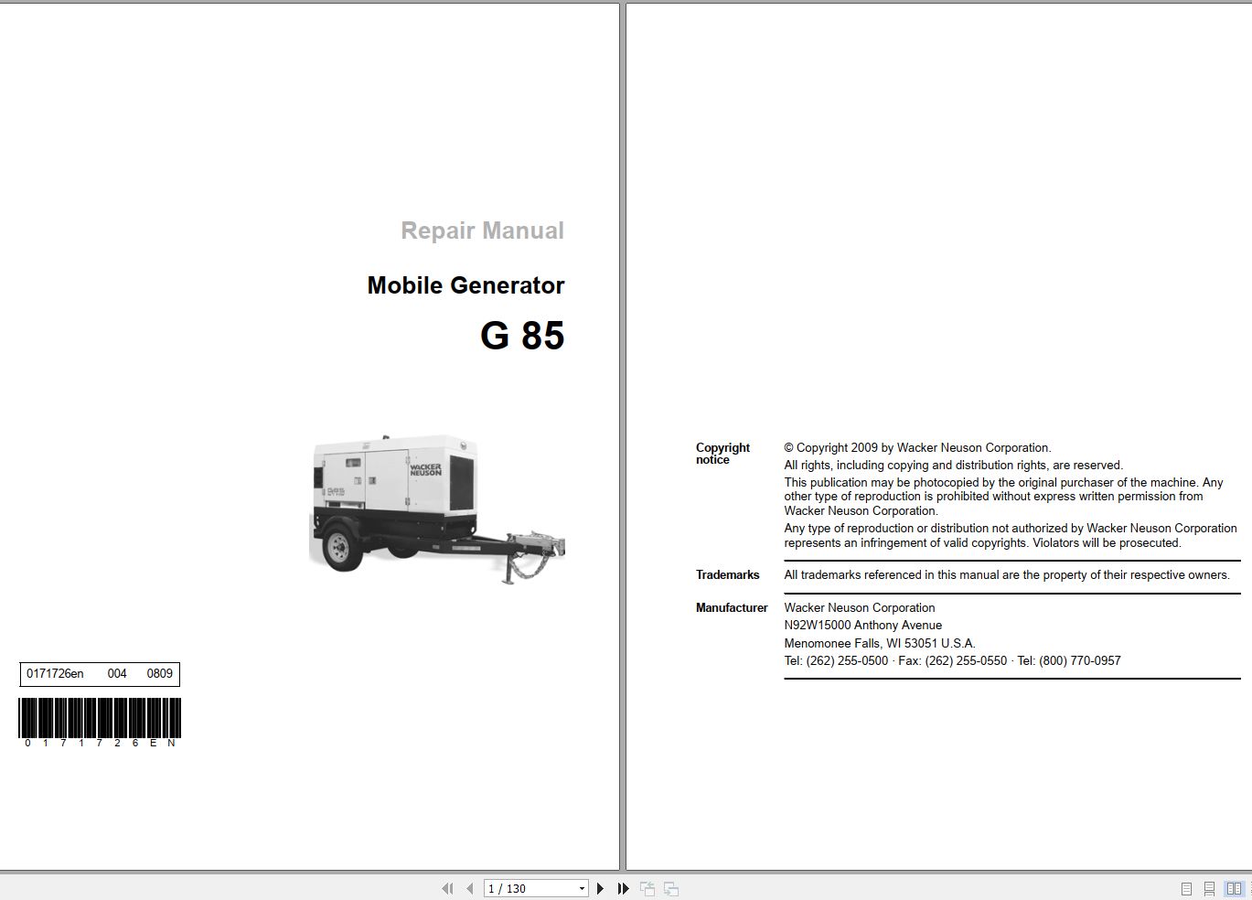Jump to the first page
Image resolution: width=1252 pixels, height=900 pixels.
(447, 887)
